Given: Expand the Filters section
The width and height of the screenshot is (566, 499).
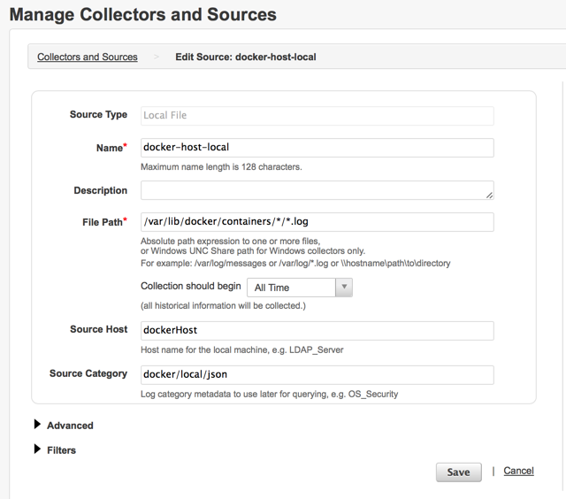Looking at the screenshot, I should 55,449.
